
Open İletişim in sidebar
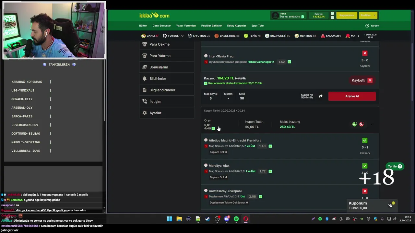167,101
